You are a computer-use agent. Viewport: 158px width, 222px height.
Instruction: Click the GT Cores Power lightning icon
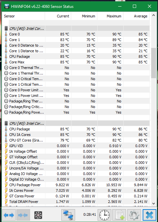[6, 196]
